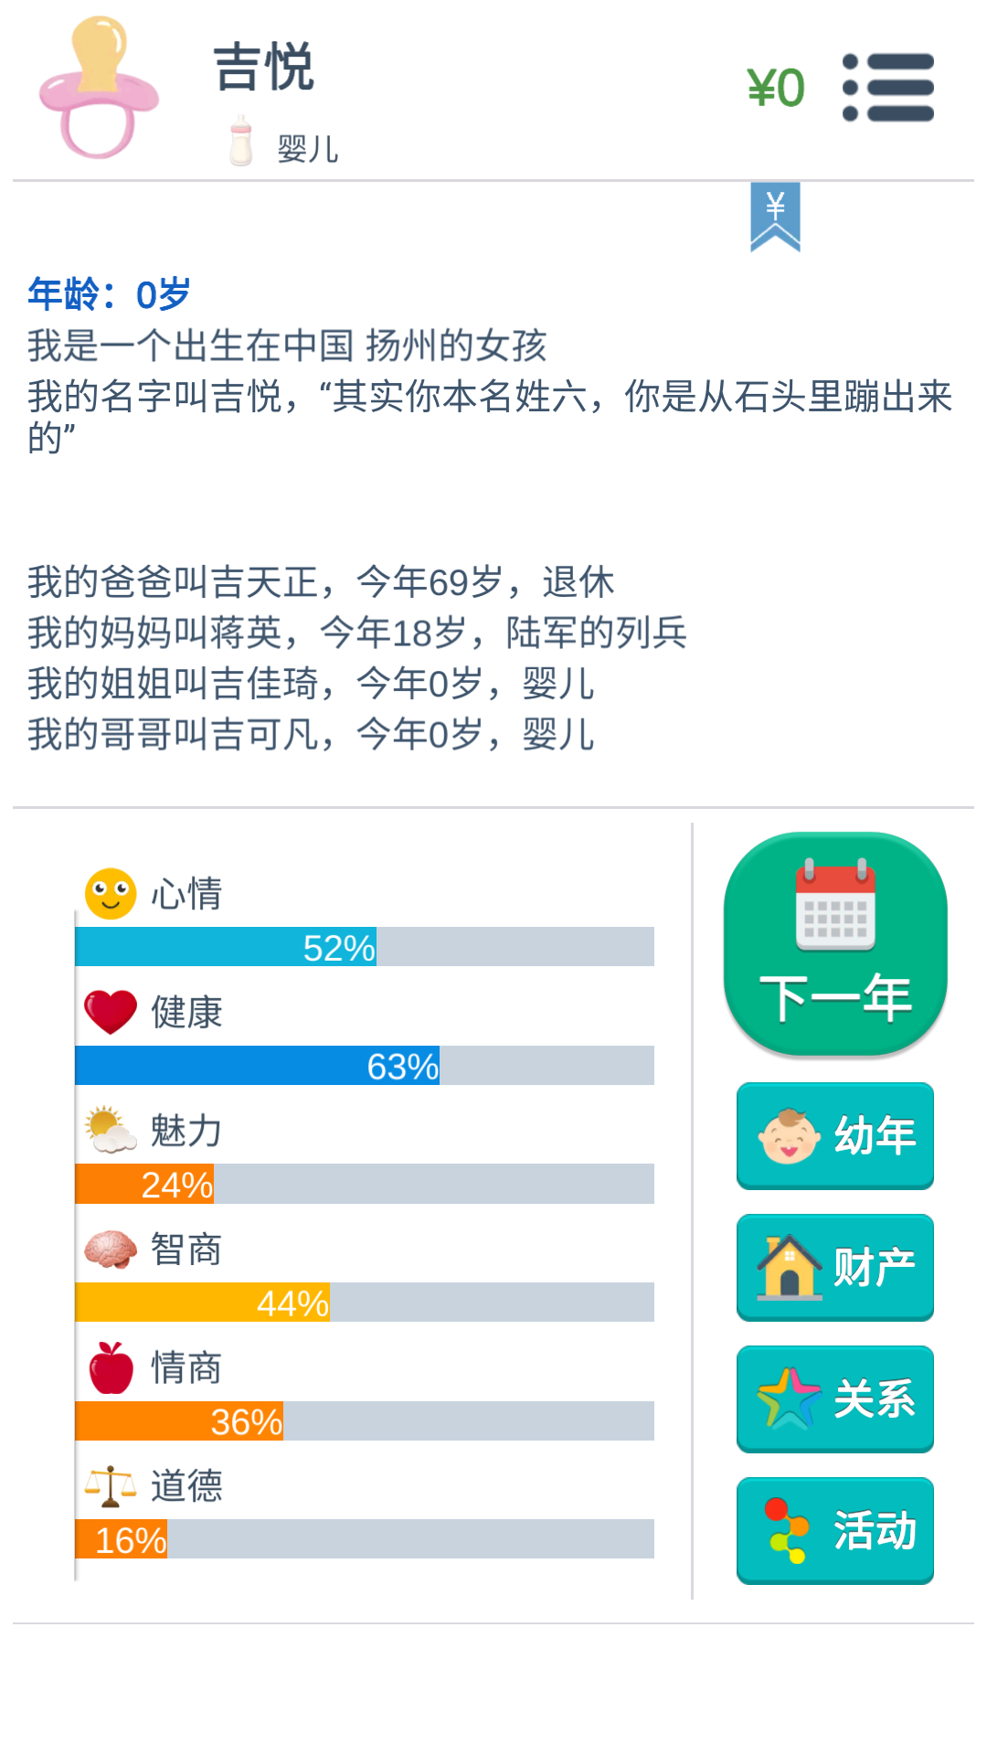Tap the 健康 63% progress bar
This screenshot has width=987, height=1755.
click(x=365, y=1066)
